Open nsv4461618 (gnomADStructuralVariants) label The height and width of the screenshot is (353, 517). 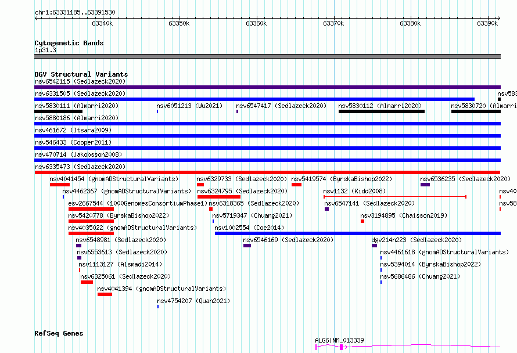point(444,252)
